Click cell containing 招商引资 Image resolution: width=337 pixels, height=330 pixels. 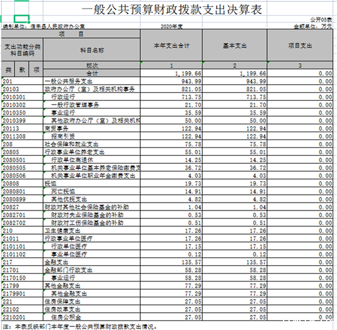(92, 136)
